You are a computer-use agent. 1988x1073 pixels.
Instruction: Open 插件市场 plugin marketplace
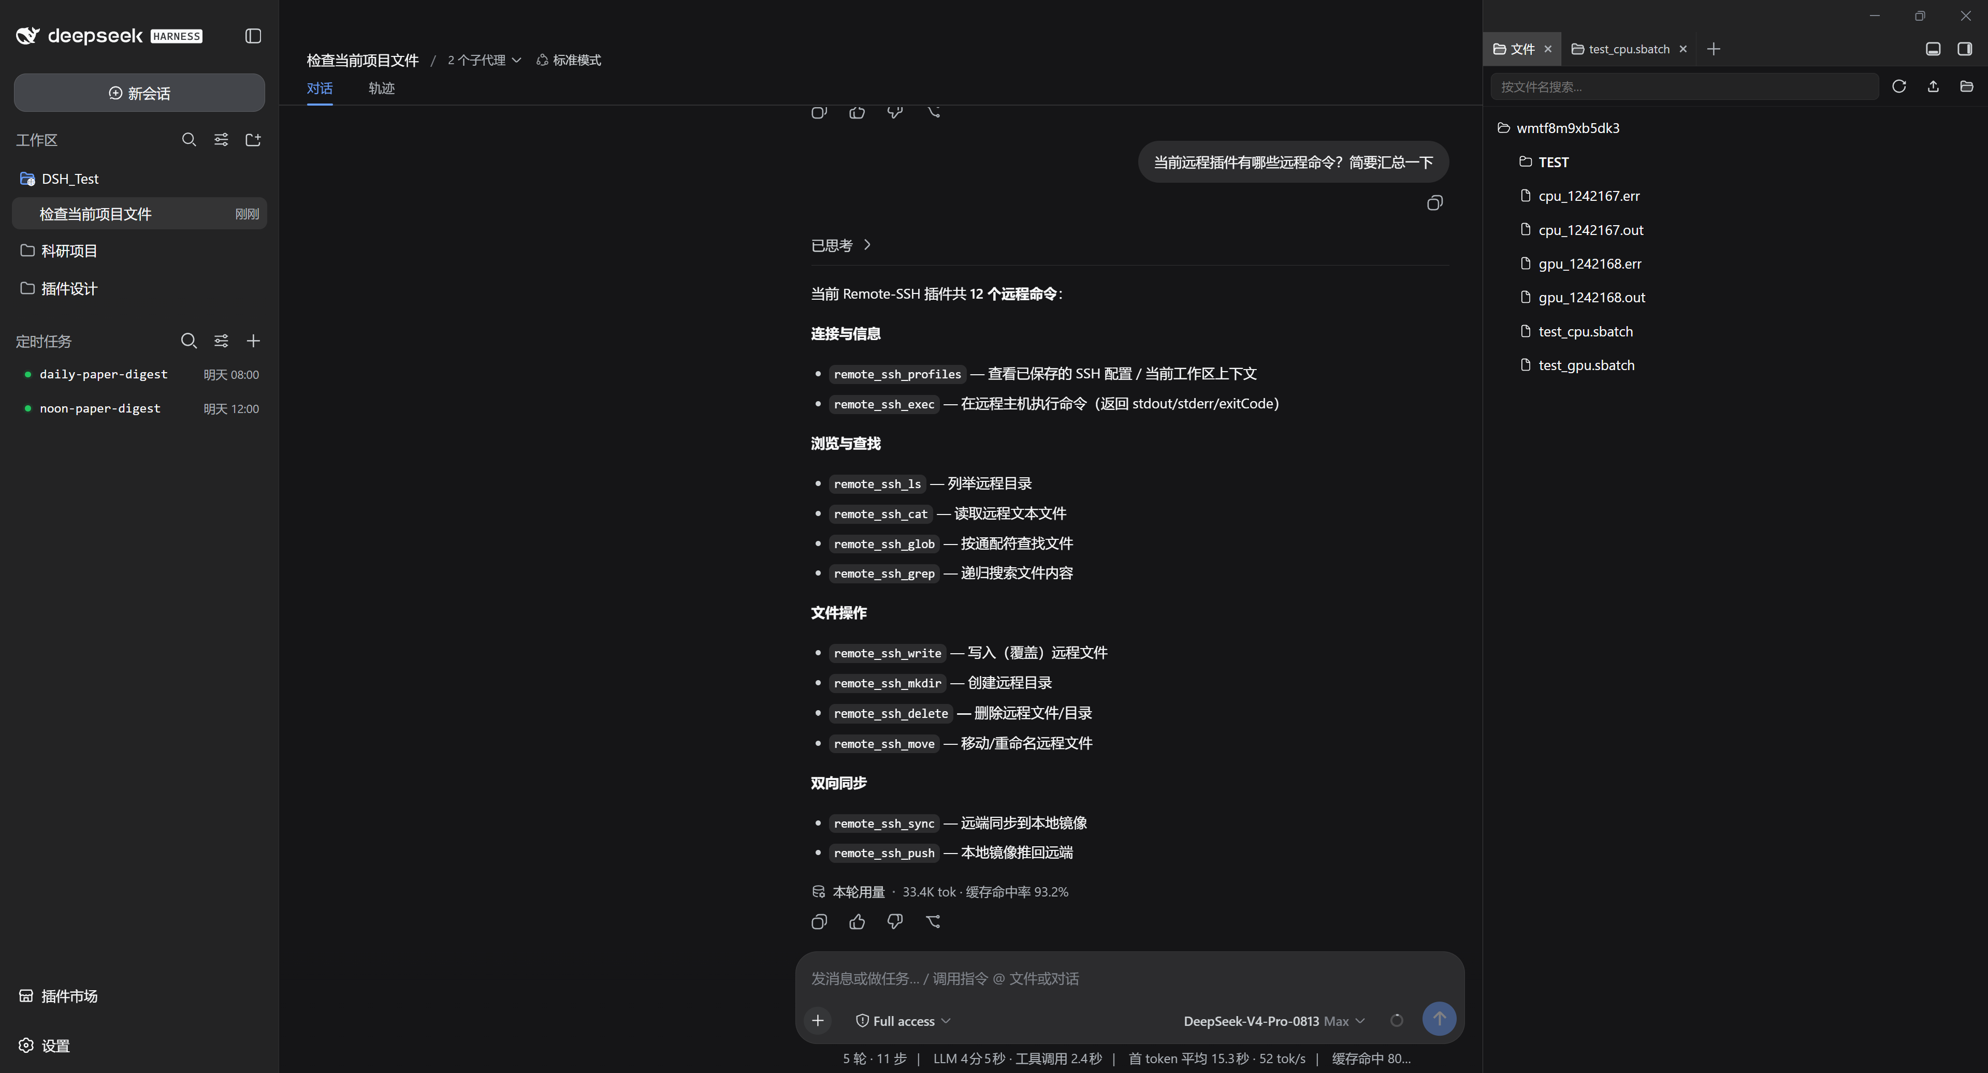59,996
